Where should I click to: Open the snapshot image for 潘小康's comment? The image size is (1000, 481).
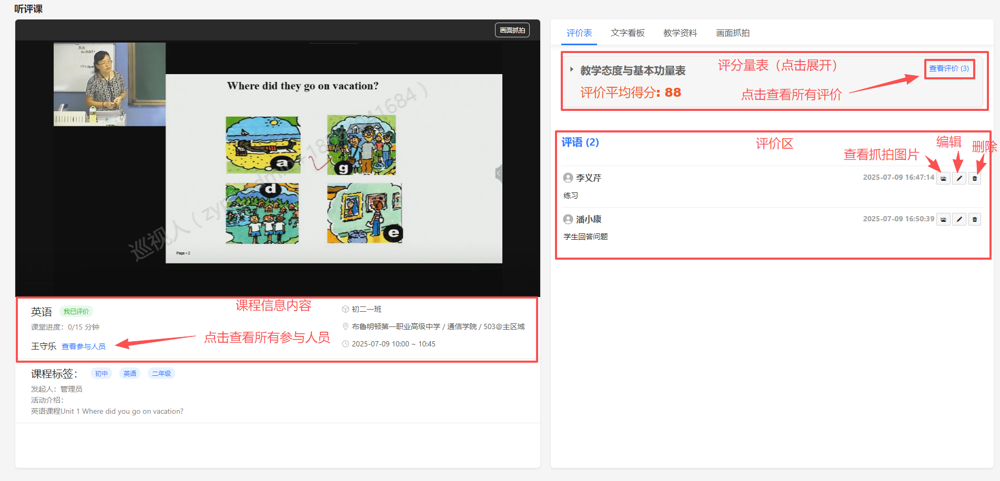click(943, 219)
